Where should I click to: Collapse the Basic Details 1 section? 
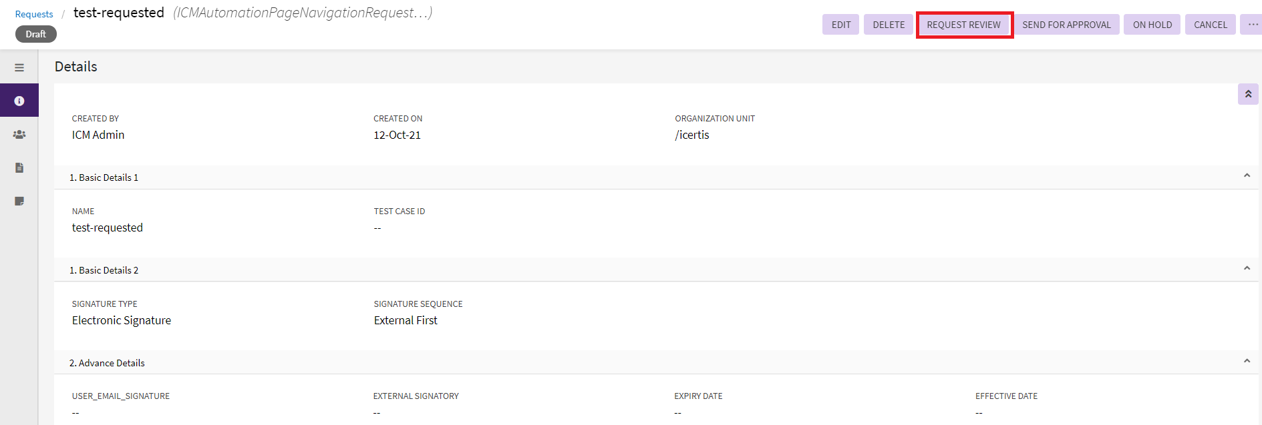(x=1247, y=175)
